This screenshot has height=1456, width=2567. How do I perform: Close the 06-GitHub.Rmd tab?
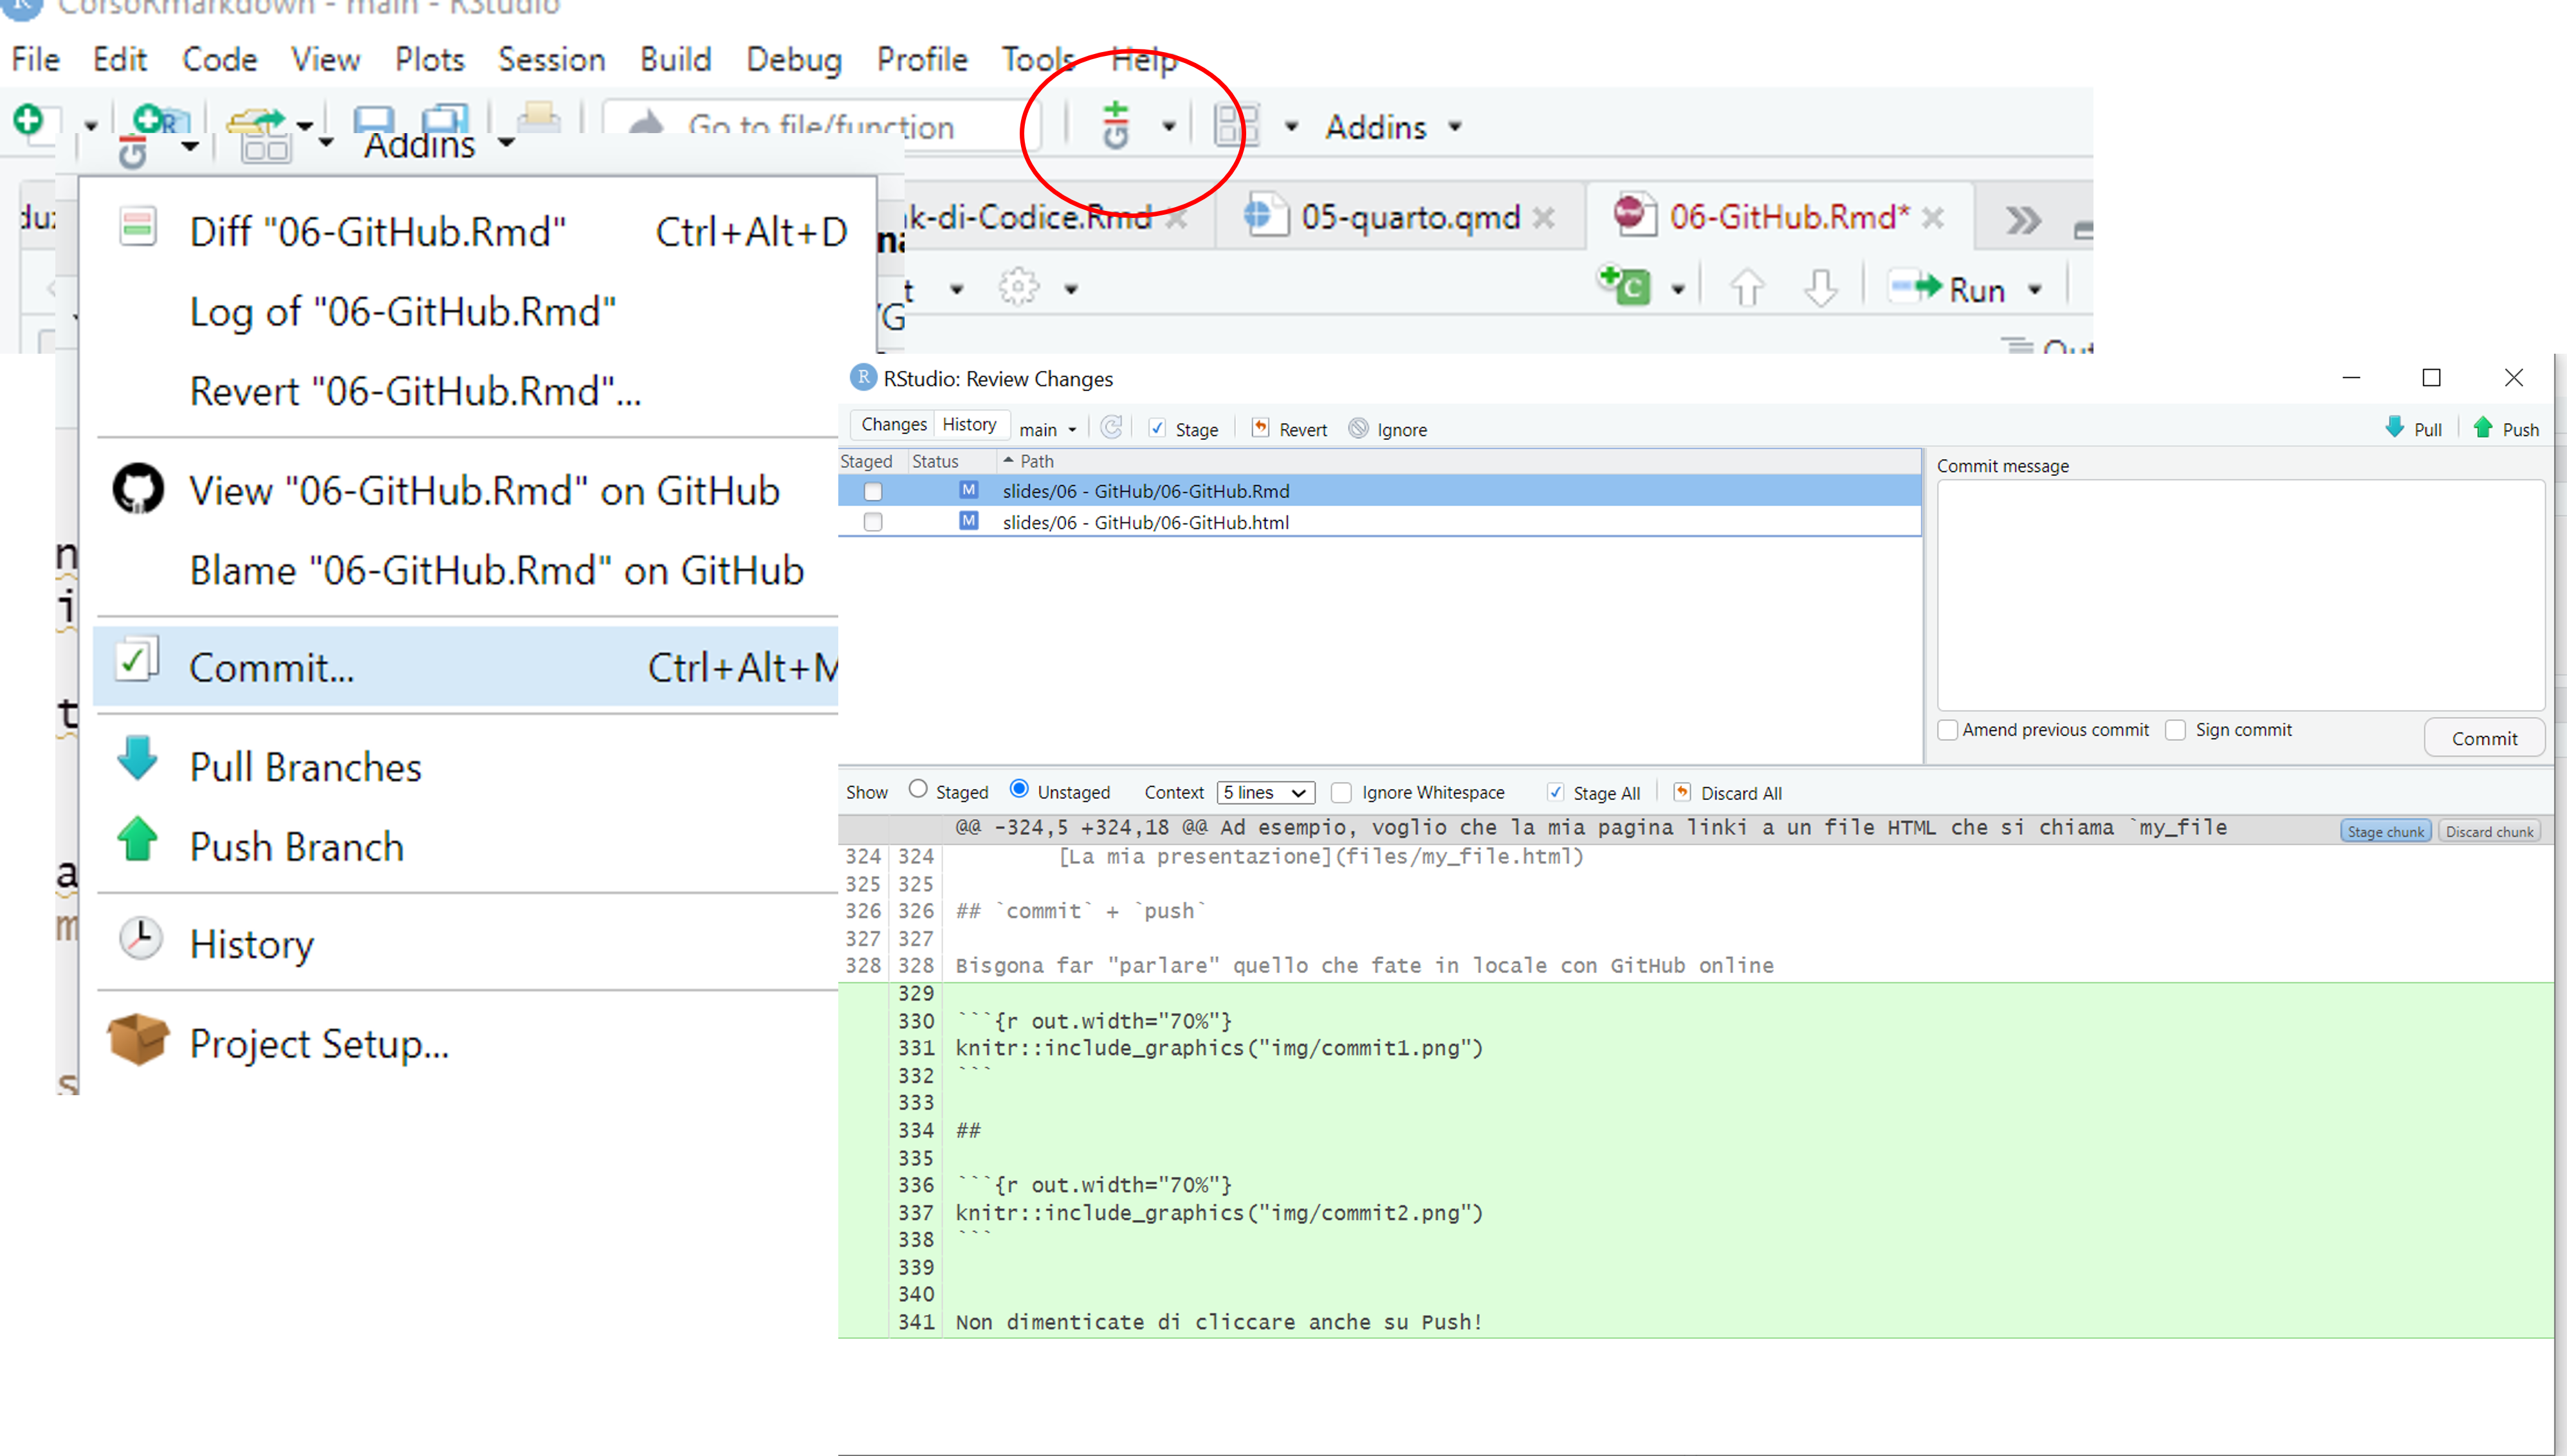(x=1933, y=218)
